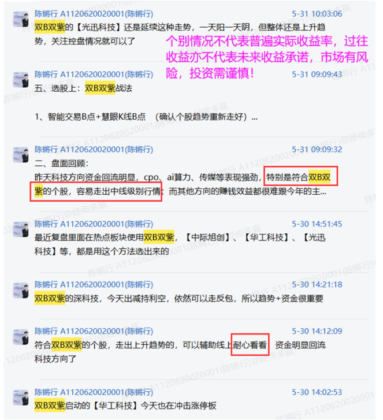Click the 5-30 14:21:18 timestamp
383x420 pixels.
tap(317, 284)
